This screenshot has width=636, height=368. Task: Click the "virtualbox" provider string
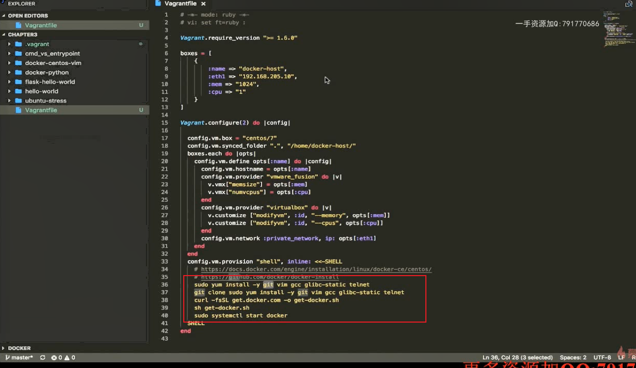287,207
